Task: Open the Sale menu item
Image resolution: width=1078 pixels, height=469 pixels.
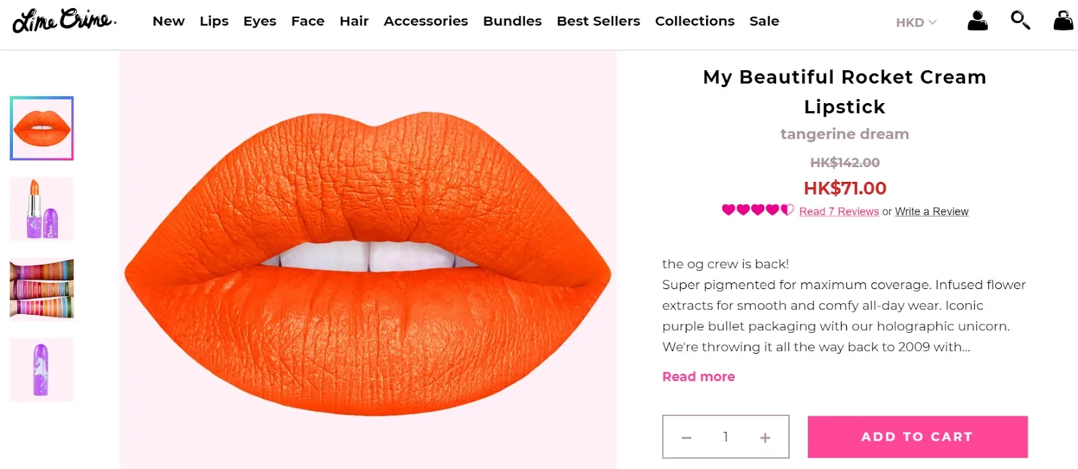Action: (764, 21)
